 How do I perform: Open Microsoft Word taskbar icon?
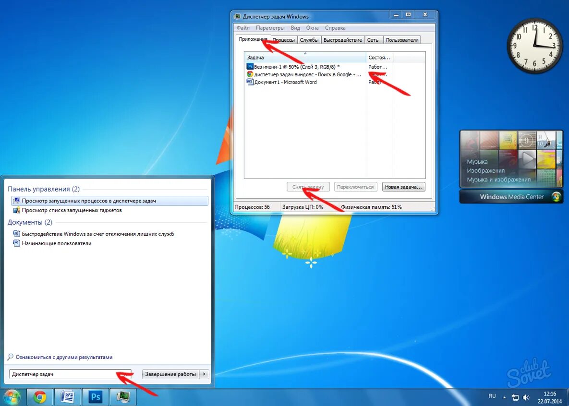68,397
